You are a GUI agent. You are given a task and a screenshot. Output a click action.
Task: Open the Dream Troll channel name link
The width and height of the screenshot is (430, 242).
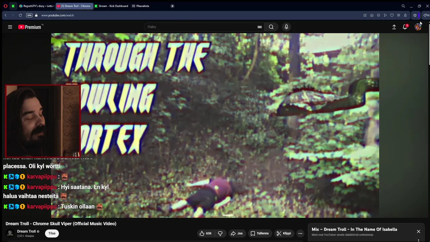(x=27, y=231)
